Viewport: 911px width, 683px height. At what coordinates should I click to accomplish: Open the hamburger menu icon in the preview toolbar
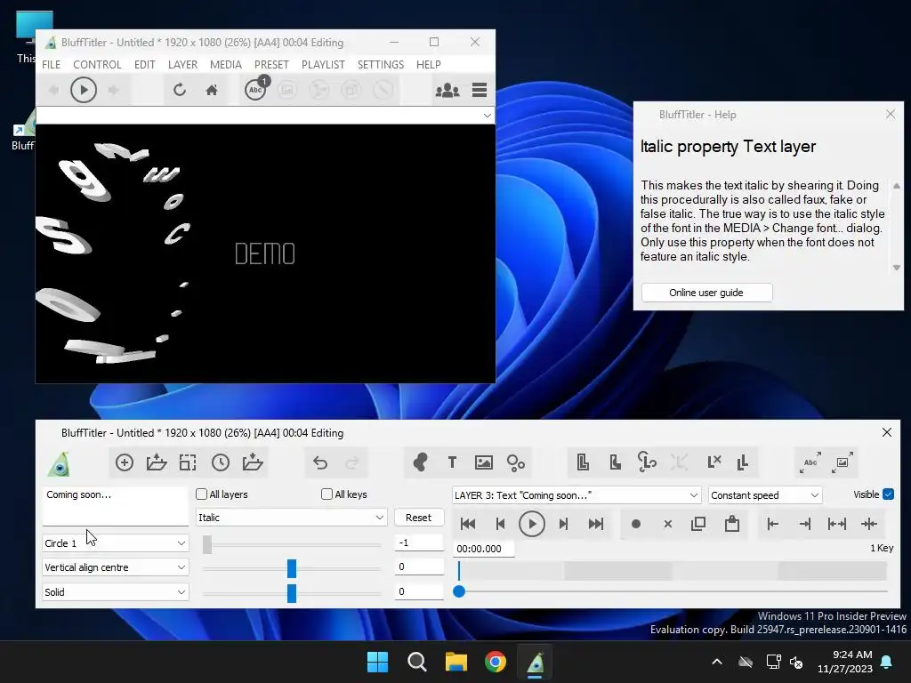click(480, 90)
